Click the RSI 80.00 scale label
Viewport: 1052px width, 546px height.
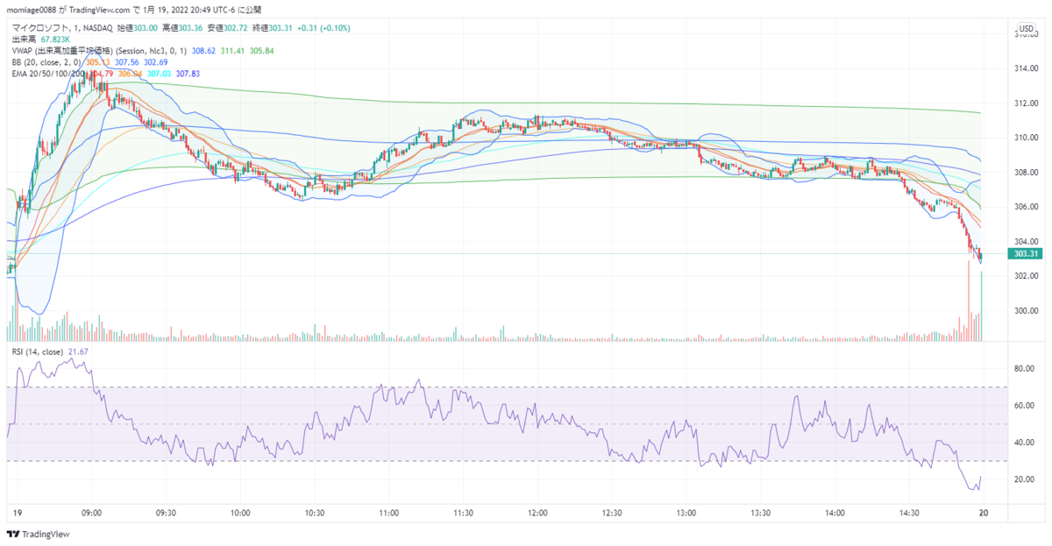(x=1026, y=369)
